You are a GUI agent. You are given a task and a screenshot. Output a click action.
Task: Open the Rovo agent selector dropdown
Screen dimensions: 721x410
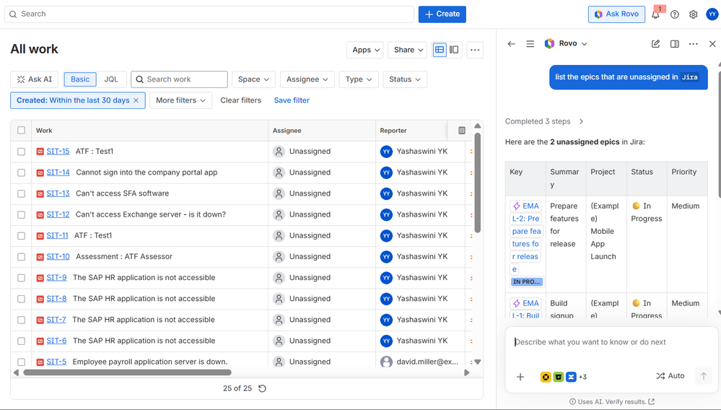click(566, 43)
